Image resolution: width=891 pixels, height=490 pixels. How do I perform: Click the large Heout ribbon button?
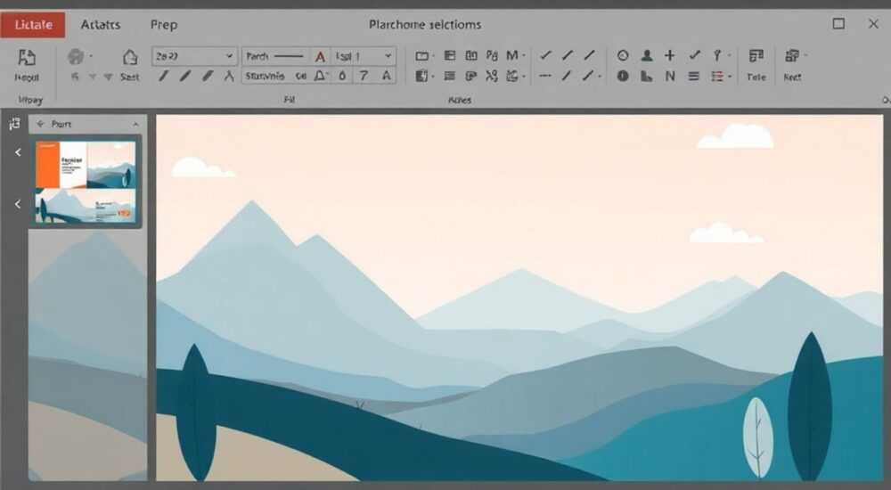27,65
